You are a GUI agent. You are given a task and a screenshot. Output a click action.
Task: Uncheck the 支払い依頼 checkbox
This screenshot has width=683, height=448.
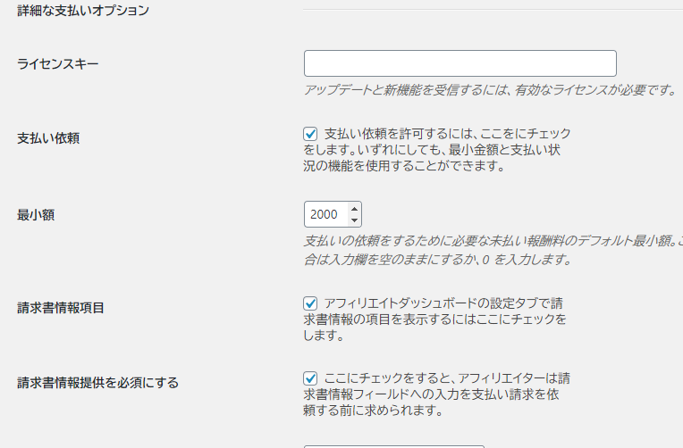coord(310,134)
